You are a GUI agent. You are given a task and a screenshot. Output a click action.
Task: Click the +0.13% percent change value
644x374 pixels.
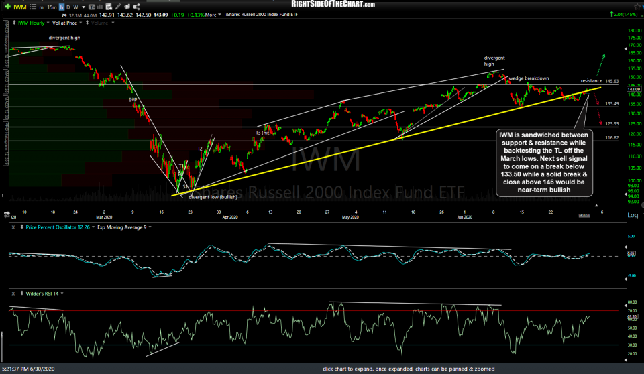[195, 15]
